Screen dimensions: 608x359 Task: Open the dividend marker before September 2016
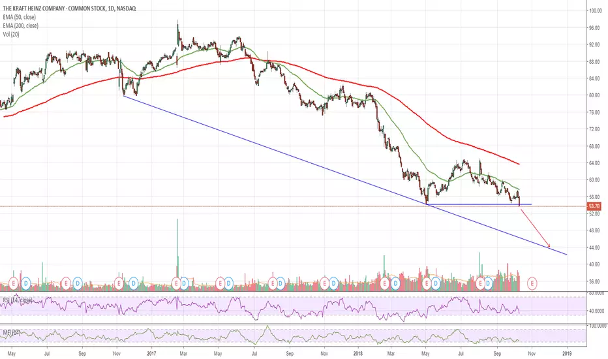click(78, 283)
